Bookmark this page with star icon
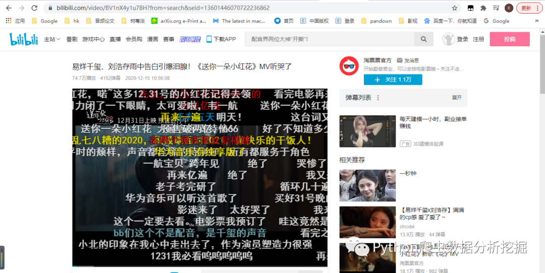 (x=454, y=8)
